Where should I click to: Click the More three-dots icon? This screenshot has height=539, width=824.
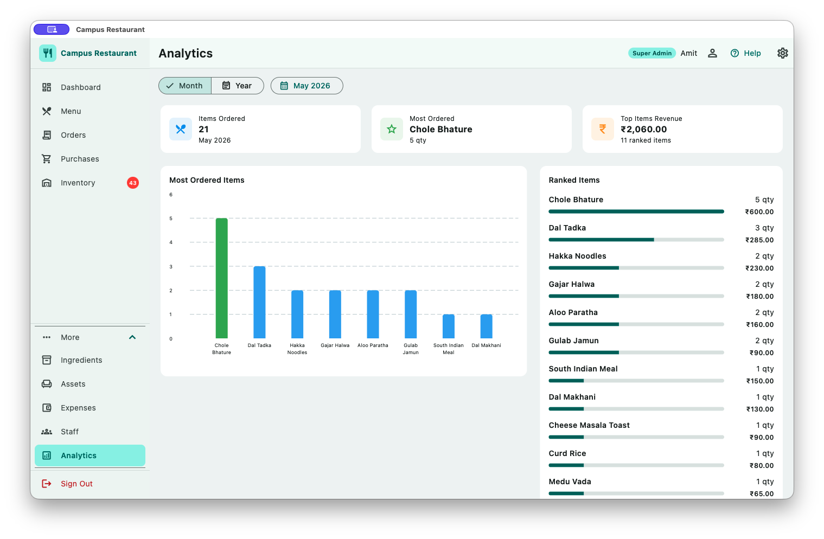click(47, 337)
